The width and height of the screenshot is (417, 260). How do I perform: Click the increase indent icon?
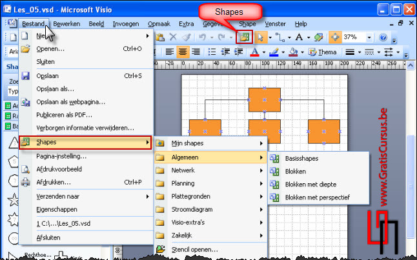(x=239, y=52)
